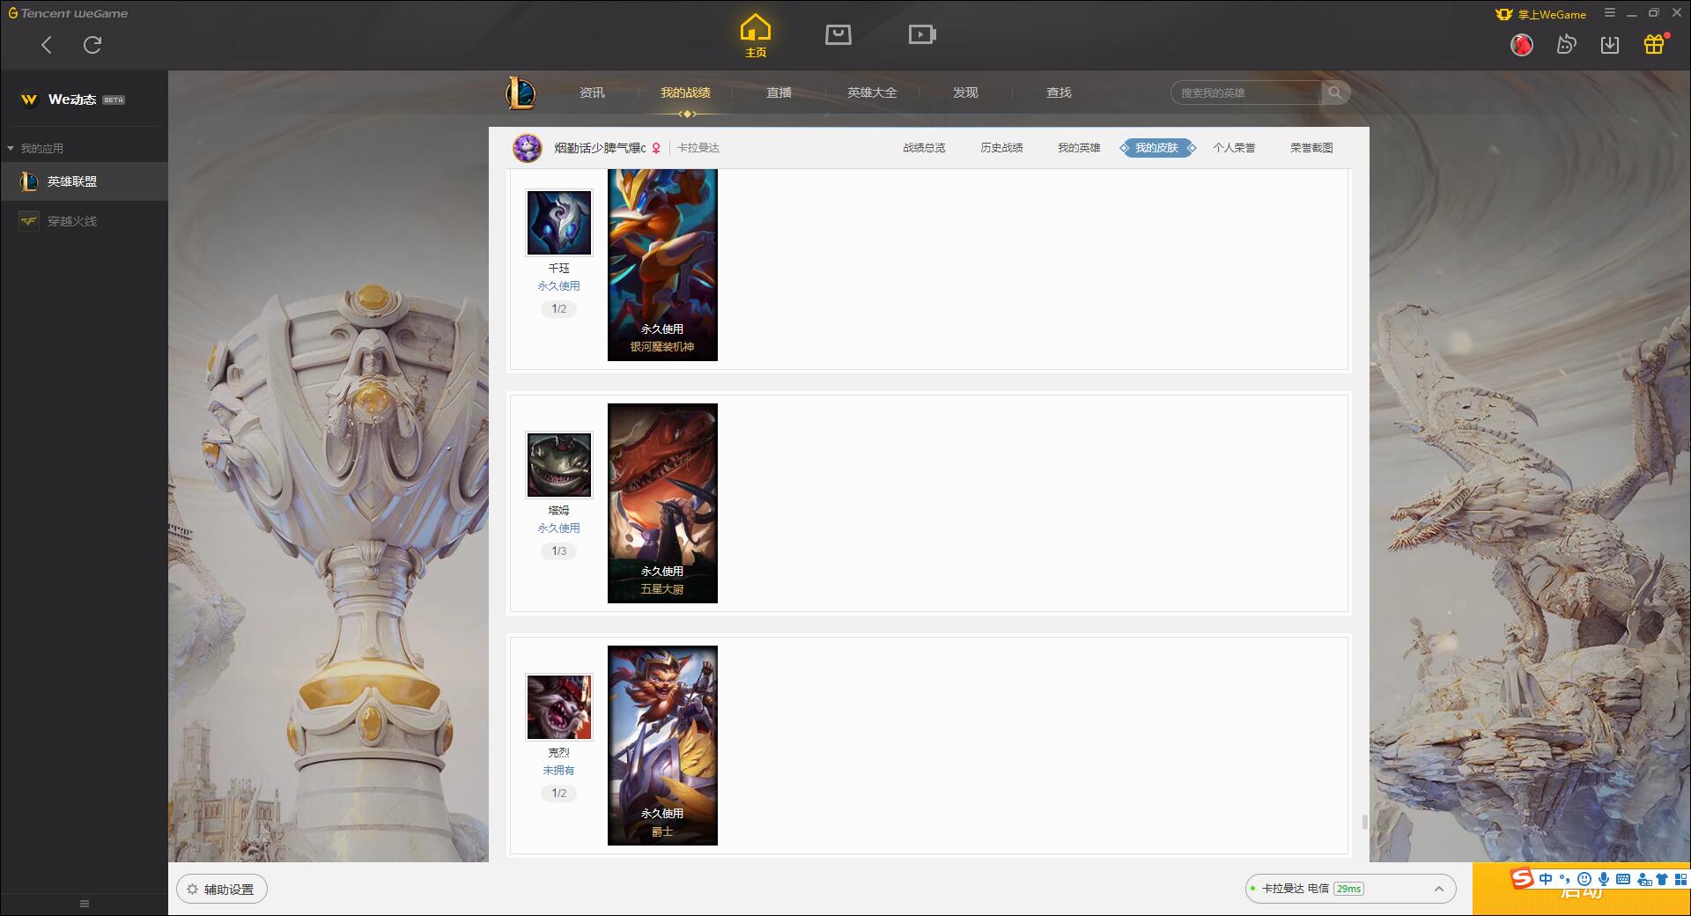Switch to the 资讯 tab
The image size is (1691, 916).
592,92
